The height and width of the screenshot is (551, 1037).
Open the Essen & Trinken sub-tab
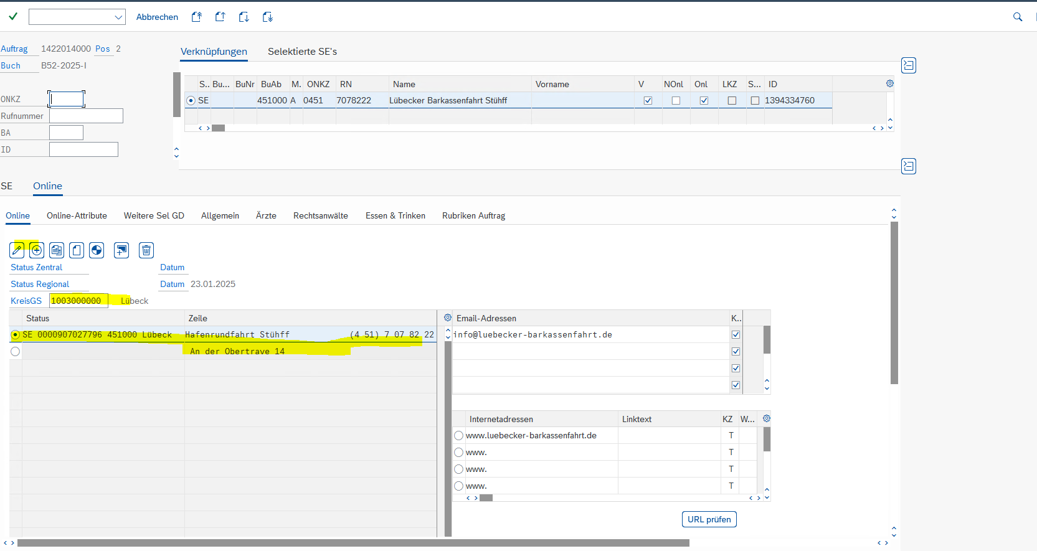(395, 215)
